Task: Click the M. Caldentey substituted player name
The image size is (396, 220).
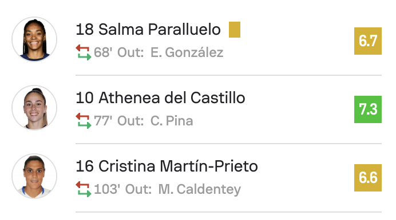Action: click(200, 189)
